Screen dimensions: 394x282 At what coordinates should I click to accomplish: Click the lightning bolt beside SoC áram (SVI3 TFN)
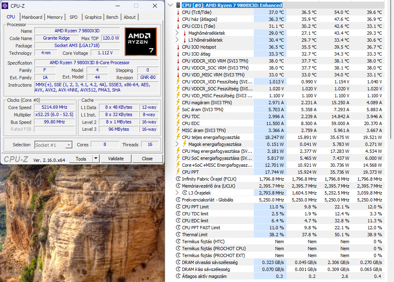click(x=179, y=109)
